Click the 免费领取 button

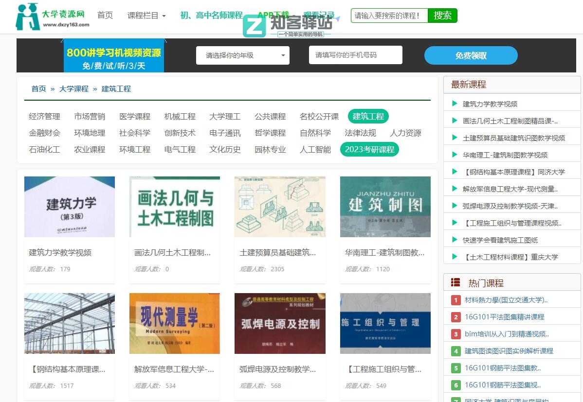click(x=471, y=55)
